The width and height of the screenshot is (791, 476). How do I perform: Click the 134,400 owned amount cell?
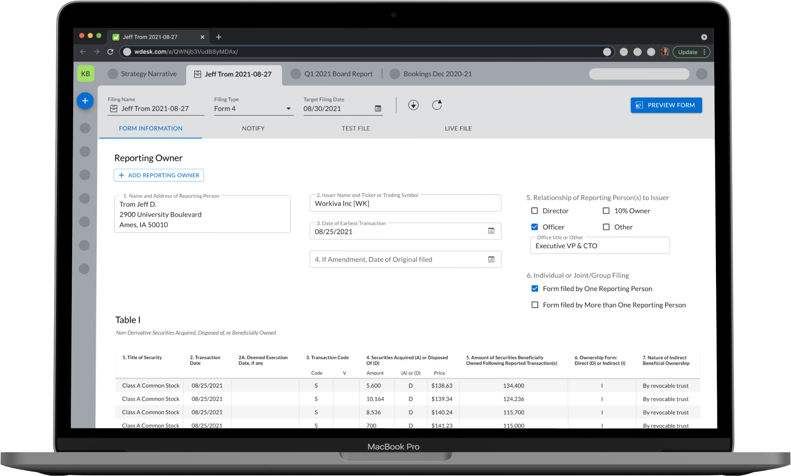click(514, 385)
